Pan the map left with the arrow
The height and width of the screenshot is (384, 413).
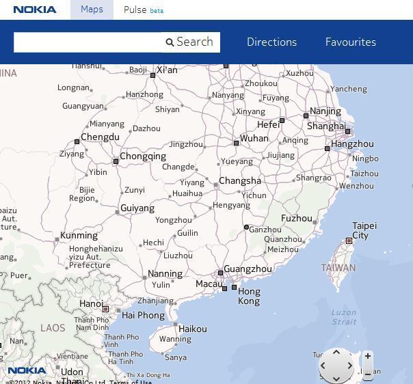pyautogui.click(x=323, y=366)
